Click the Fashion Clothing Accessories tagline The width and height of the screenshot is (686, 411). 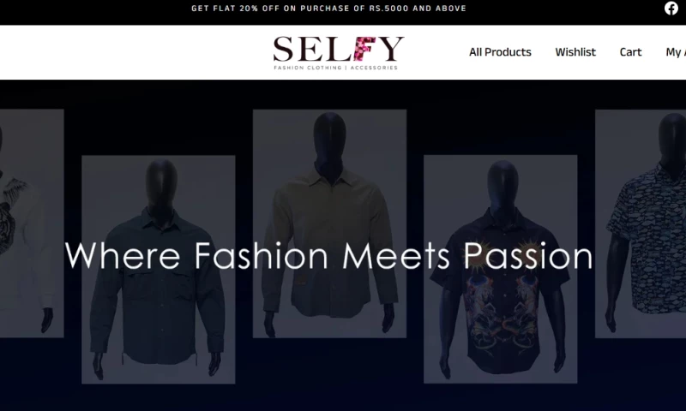[335, 68]
